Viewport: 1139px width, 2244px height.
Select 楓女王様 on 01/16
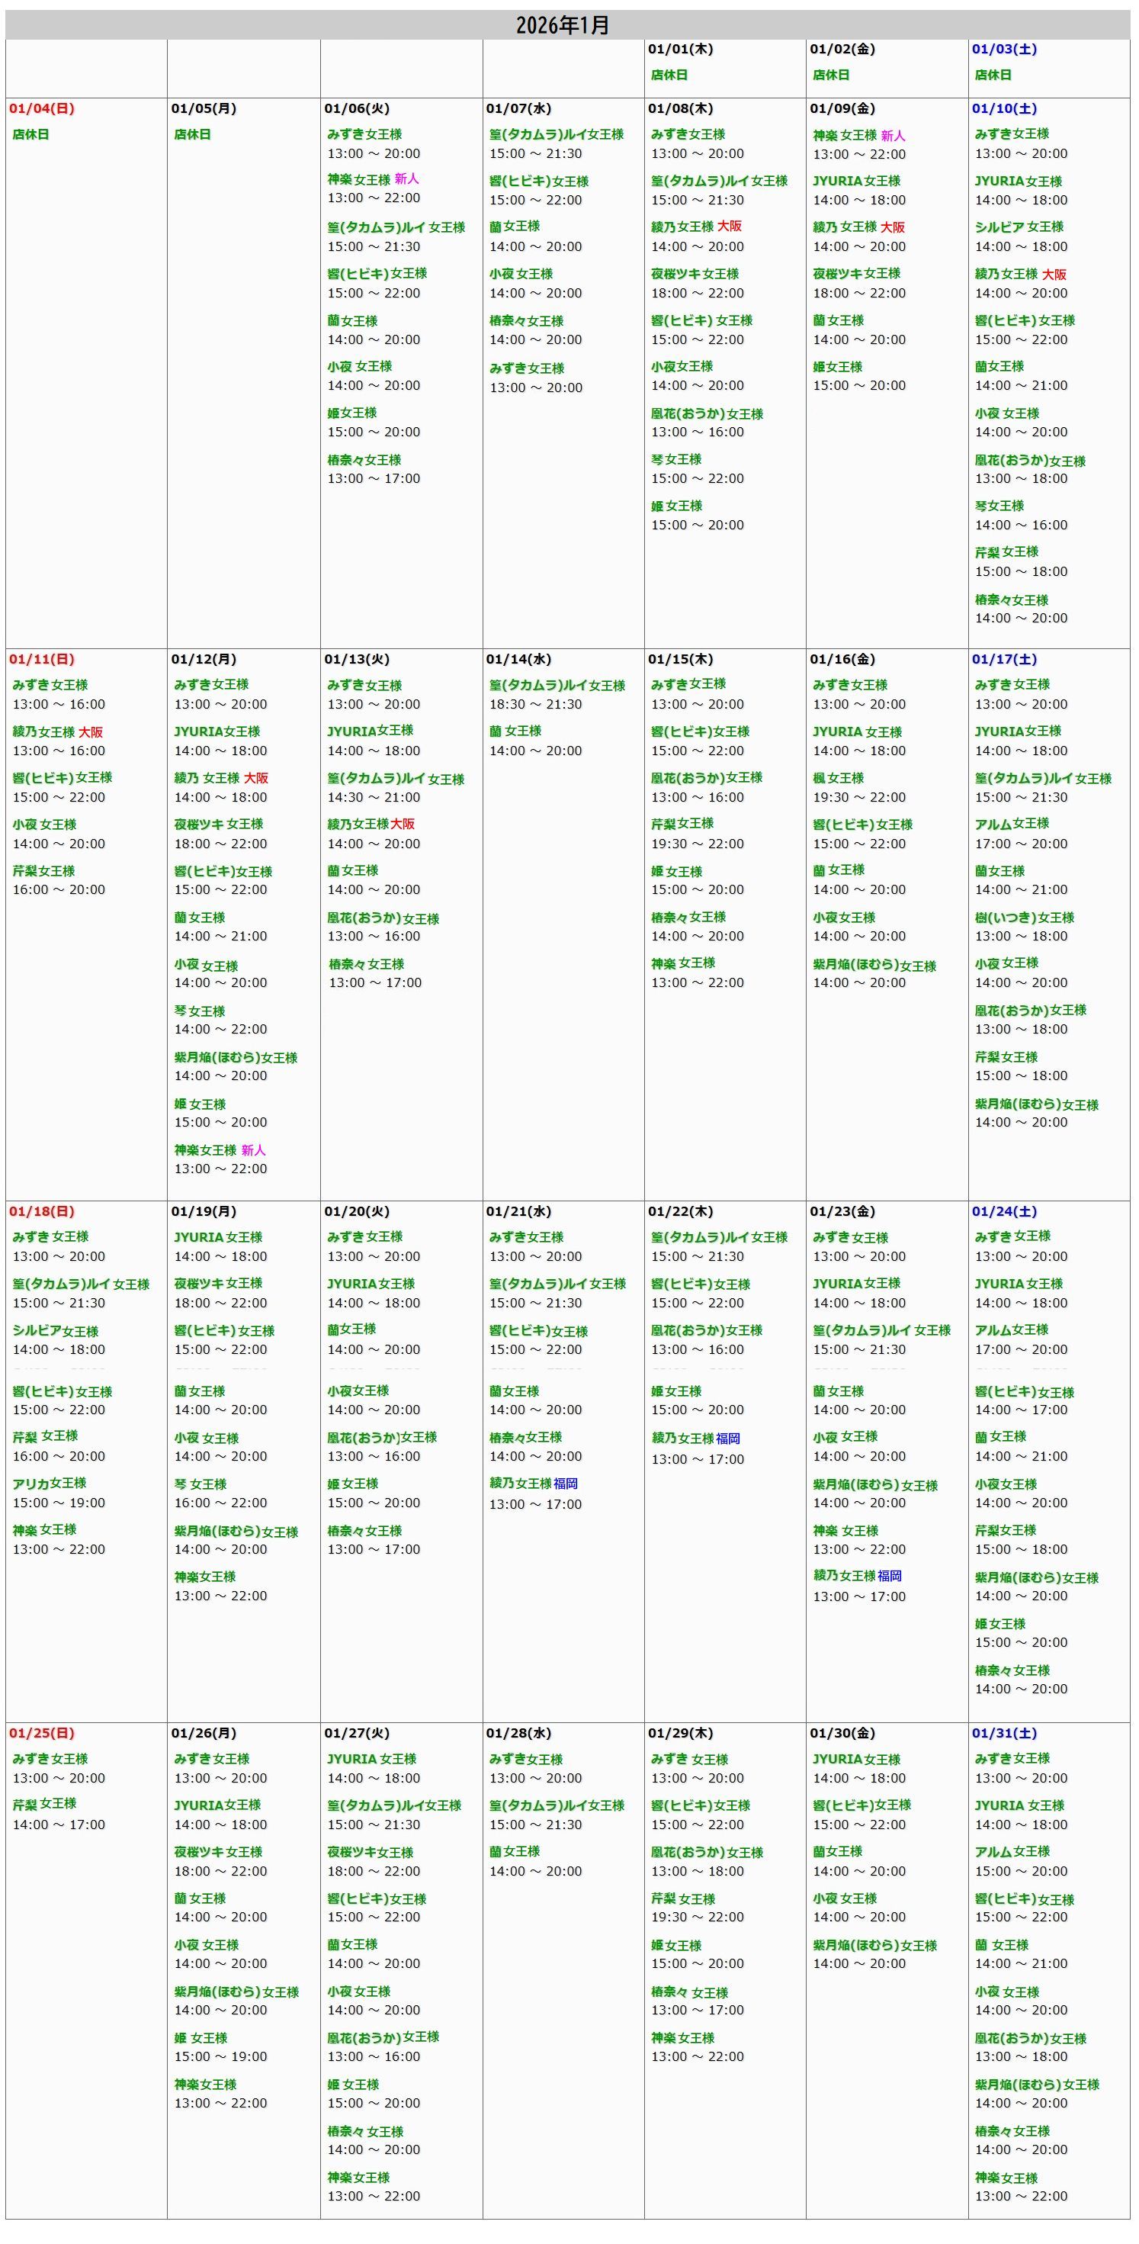838,778
